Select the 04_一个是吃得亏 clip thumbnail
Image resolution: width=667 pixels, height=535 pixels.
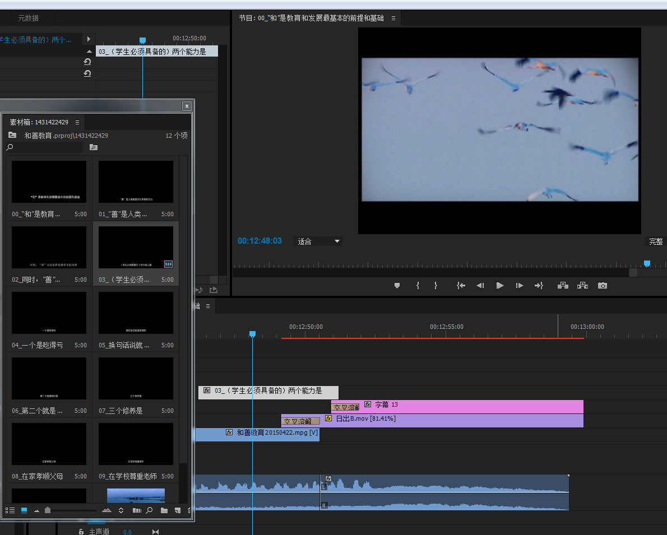pos(49,313)
